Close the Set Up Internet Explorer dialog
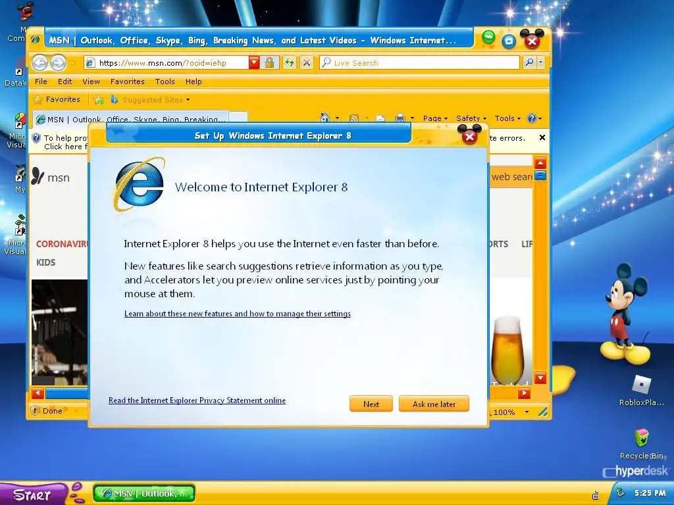The image size is (674, 505). pyautogui.click(x=469, y=137)
